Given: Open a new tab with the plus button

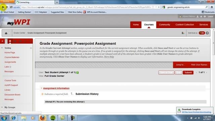Looking at the screenshot, I should [x=57, y=2].
